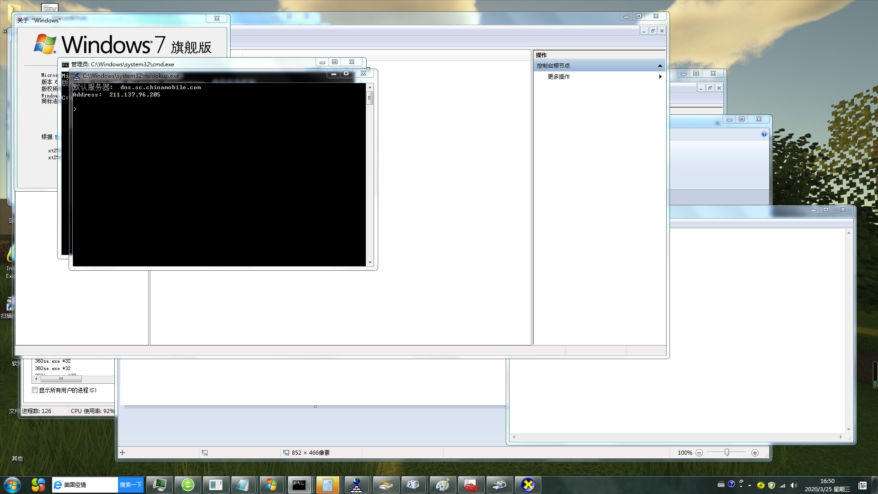Open the Notepad taskbar icon
The height and width of the screenshot is (494, 878).
click(x=242, y=485)
